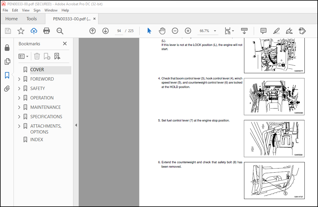Go to previous page arrow

(93, 31)
